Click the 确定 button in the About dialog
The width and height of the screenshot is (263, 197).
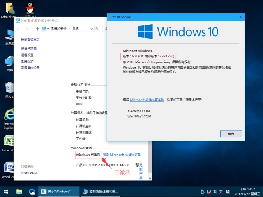coord(231,134)
